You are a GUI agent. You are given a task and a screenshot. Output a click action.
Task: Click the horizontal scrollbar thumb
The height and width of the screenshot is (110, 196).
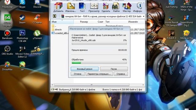click(x=92, y=85)
